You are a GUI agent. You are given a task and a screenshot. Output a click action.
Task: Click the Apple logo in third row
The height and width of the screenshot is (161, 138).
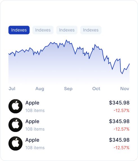pos(15,144)
